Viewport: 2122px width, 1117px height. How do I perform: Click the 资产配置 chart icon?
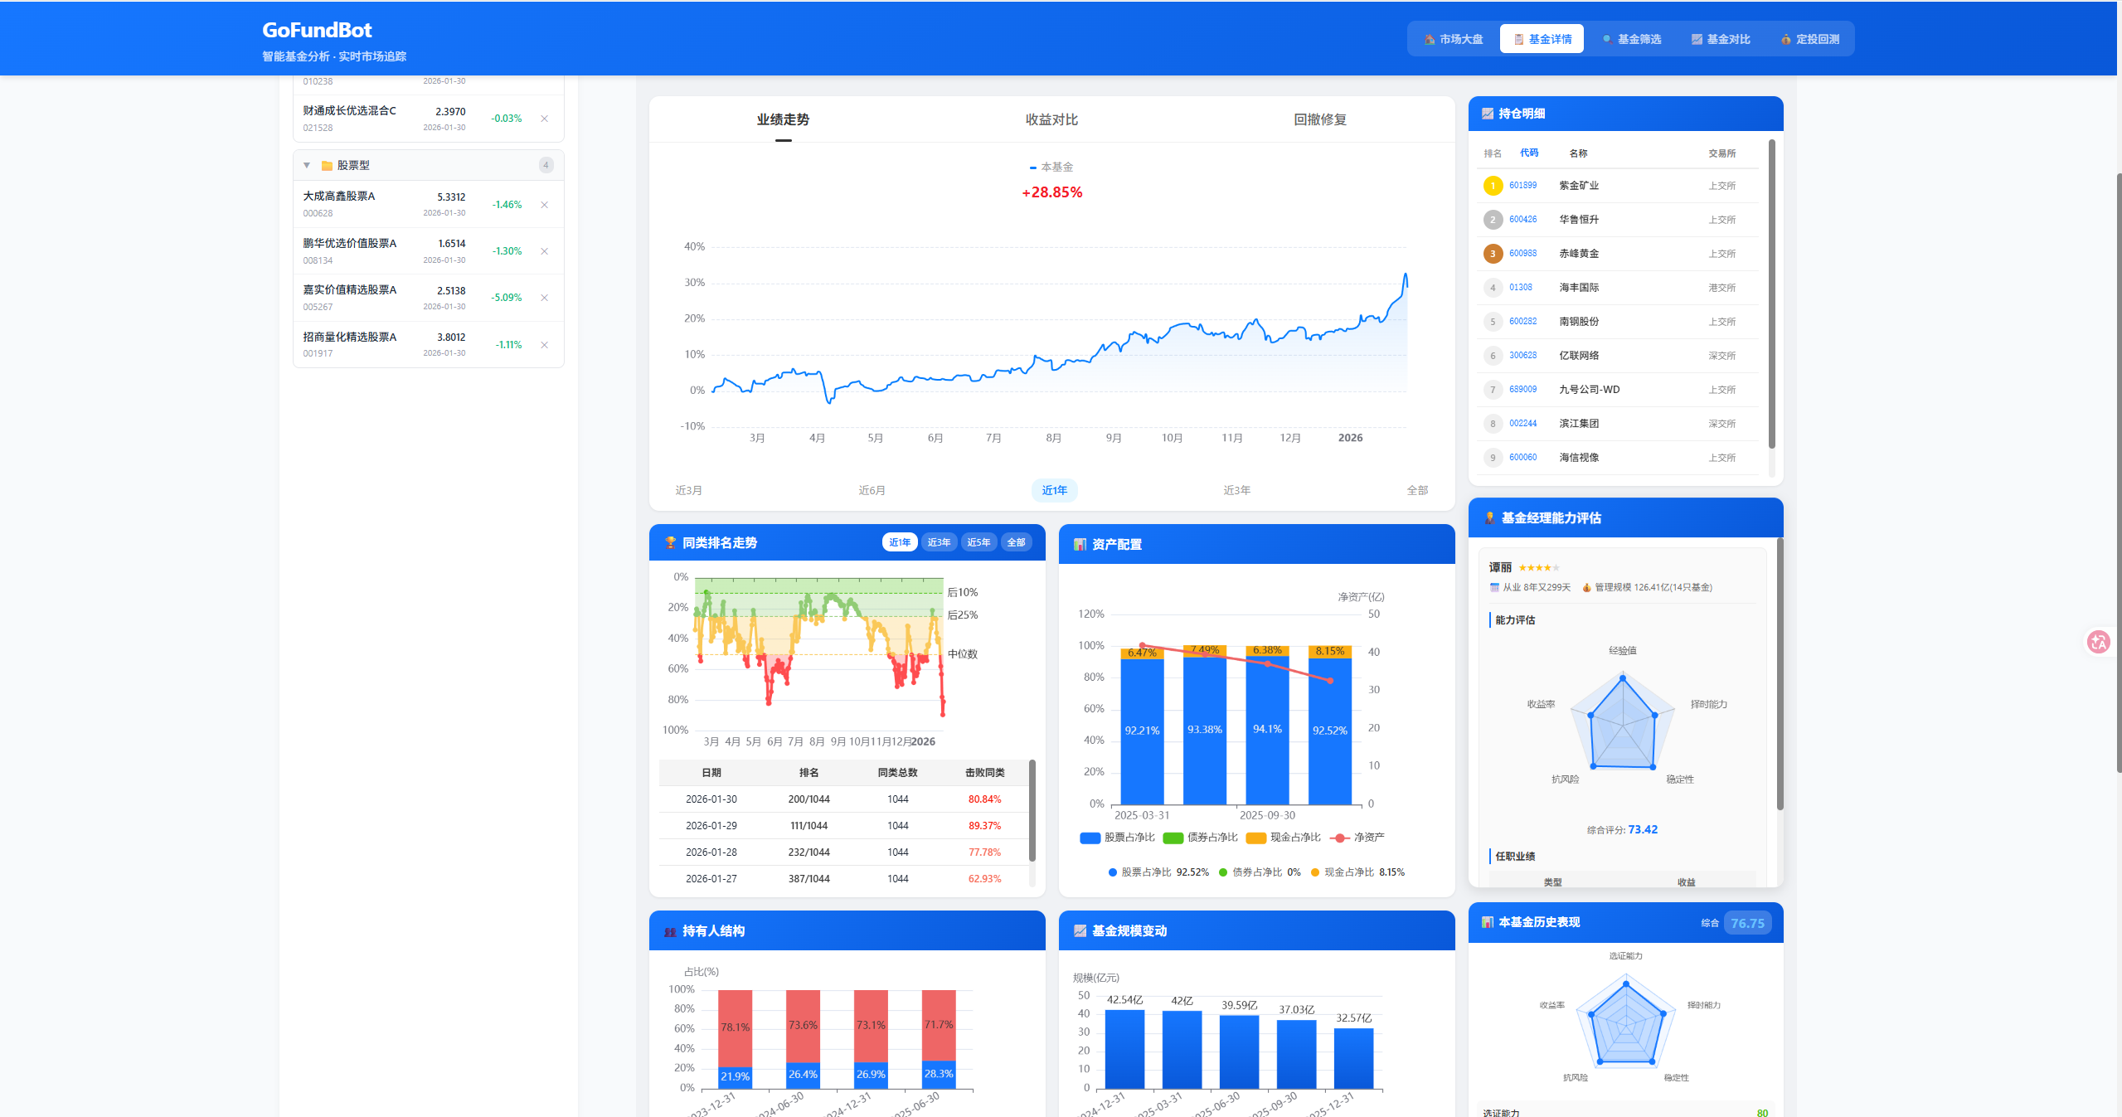(x=1080, y=545)
